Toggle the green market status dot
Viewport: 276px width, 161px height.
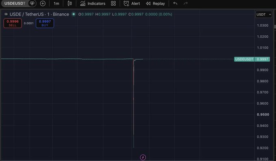pos(73,14)
